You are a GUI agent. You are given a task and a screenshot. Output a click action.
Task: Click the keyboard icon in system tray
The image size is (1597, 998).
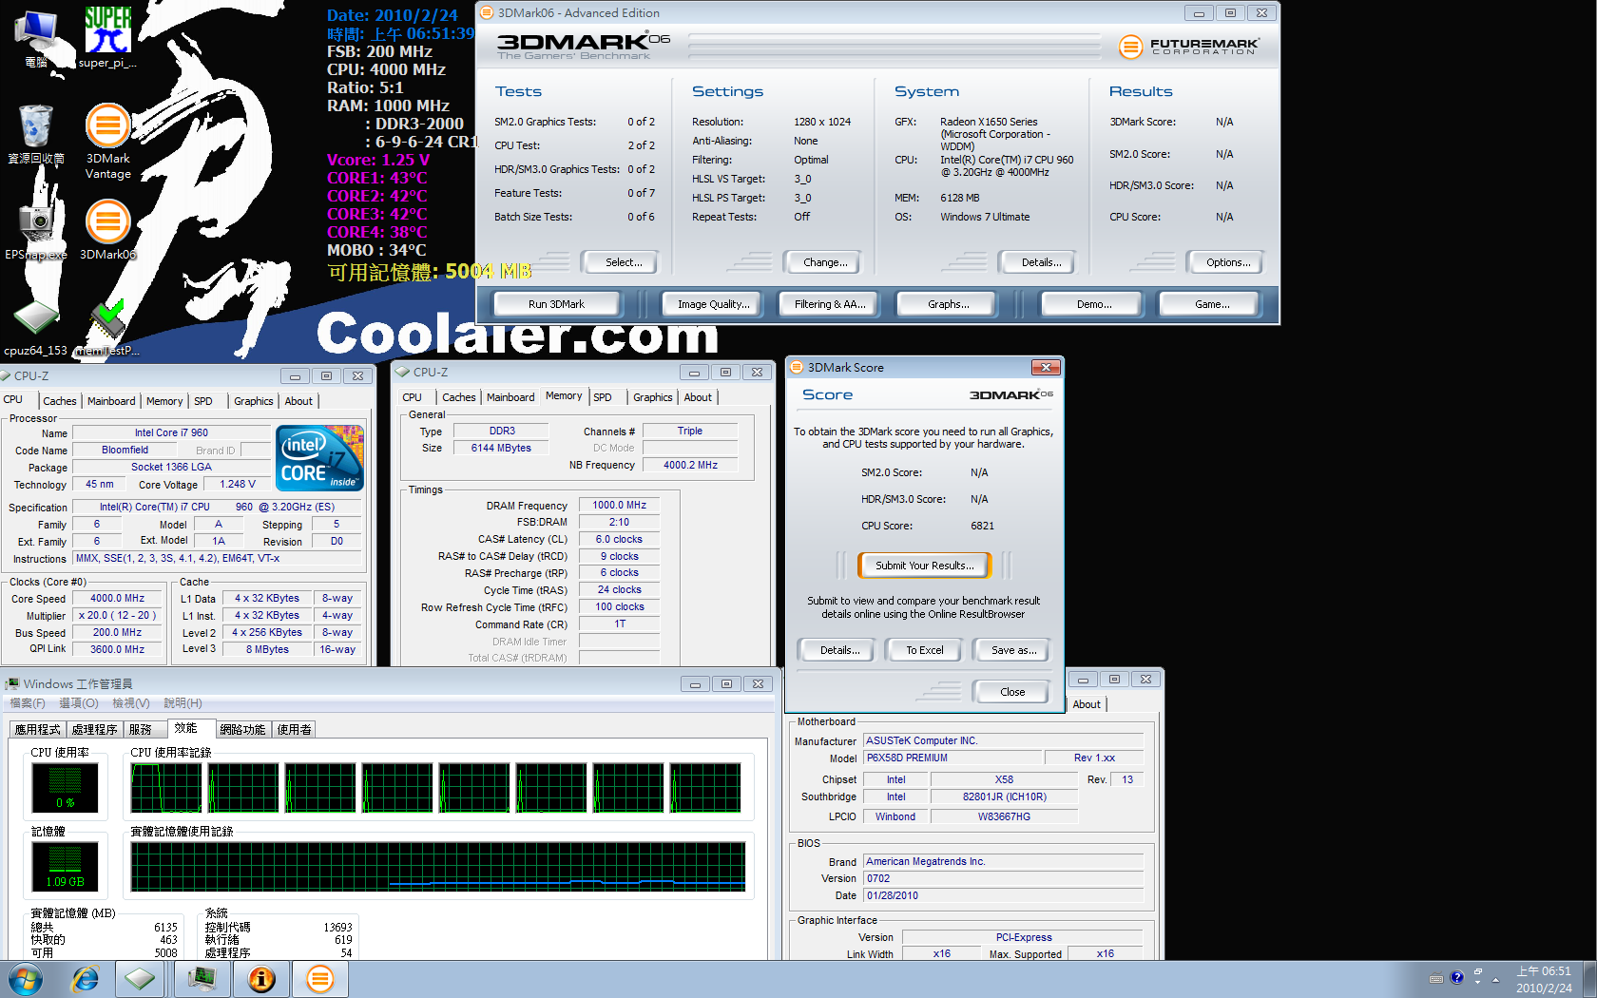1436,978
